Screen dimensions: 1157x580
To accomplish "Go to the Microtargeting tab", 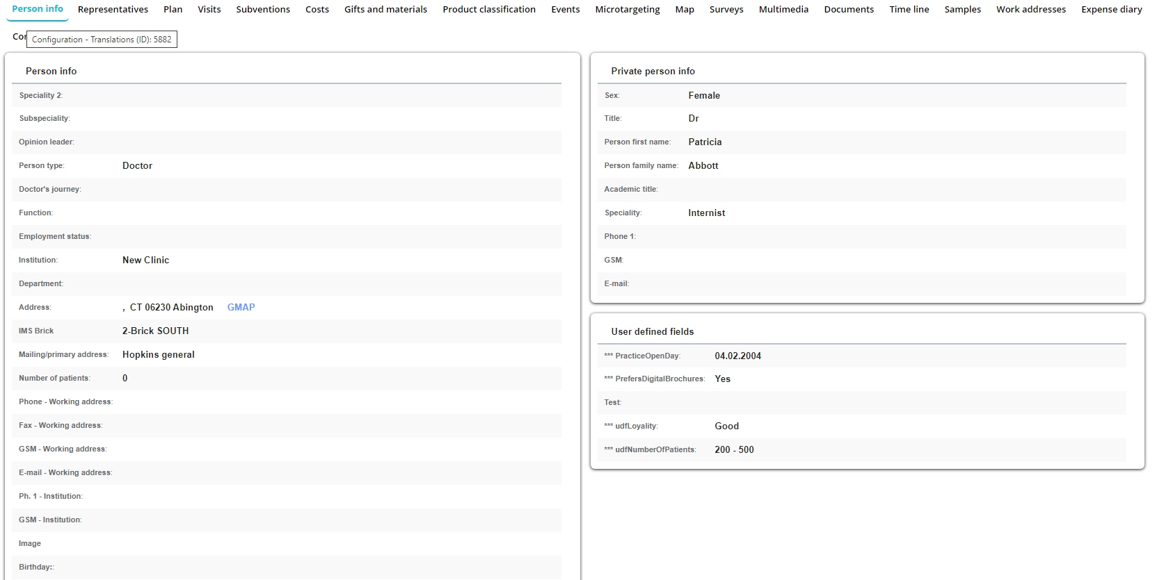I will pos(627,10).
